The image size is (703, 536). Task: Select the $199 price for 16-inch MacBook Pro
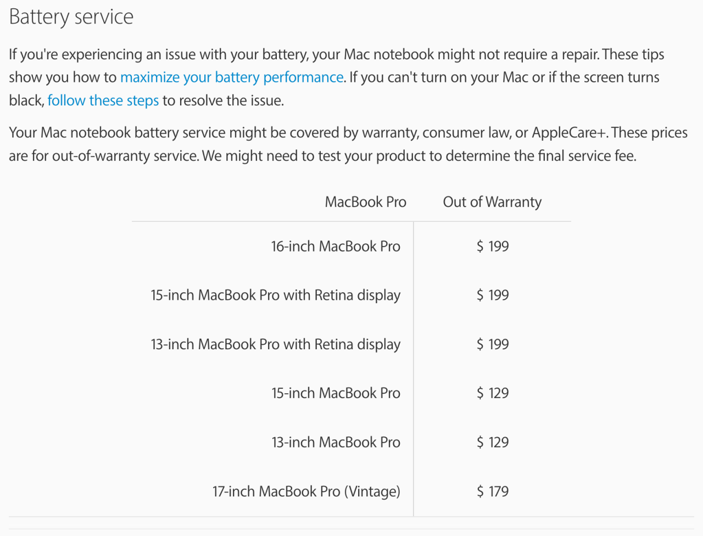coord(493,246)
